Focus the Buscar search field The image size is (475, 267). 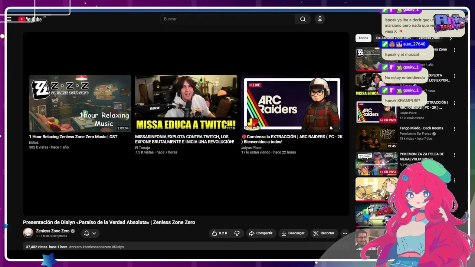[x=227, y=19]
